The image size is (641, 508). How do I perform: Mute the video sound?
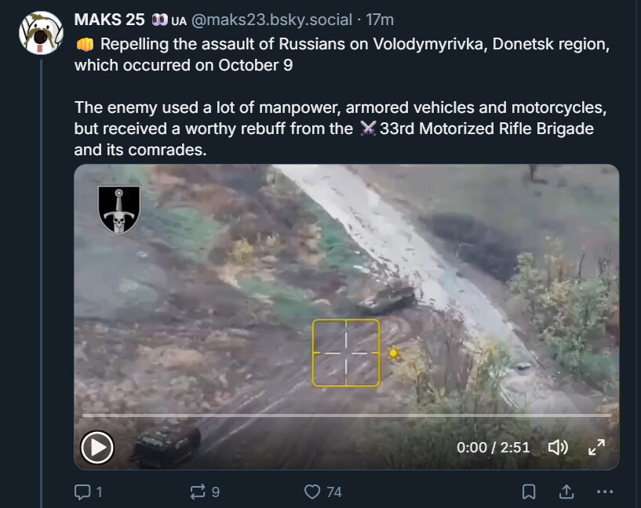(x=558, y=448)
